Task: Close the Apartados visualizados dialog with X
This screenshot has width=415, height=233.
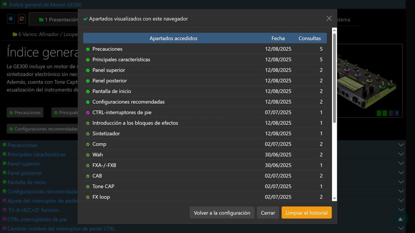Action: [329, 19]
